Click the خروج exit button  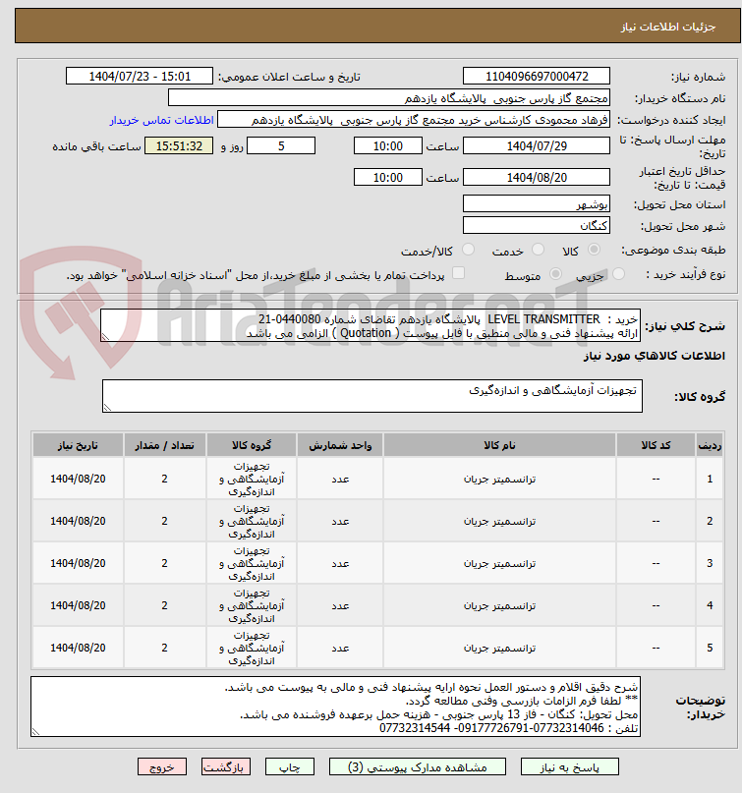(162, 767)
